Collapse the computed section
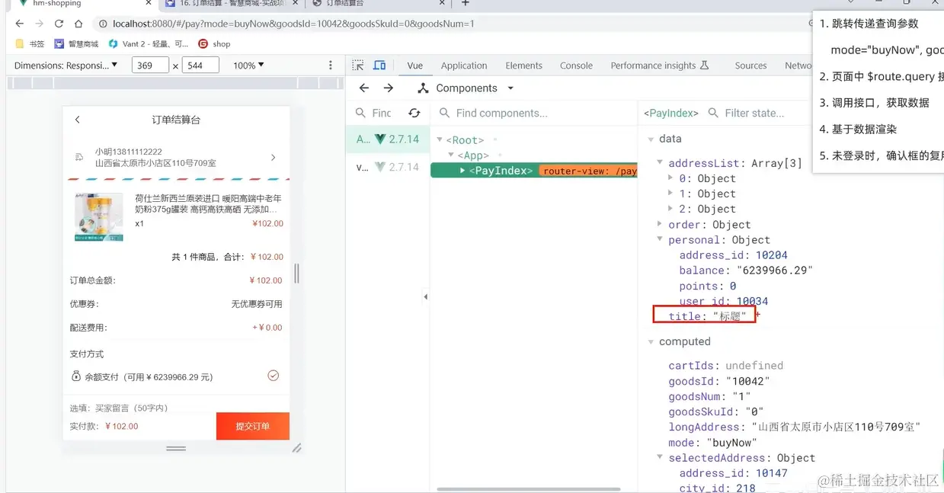 pos(650,342)
